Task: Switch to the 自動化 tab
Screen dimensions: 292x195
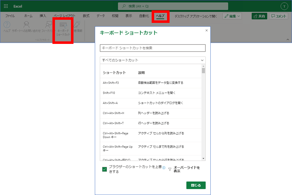Action: 144,16
